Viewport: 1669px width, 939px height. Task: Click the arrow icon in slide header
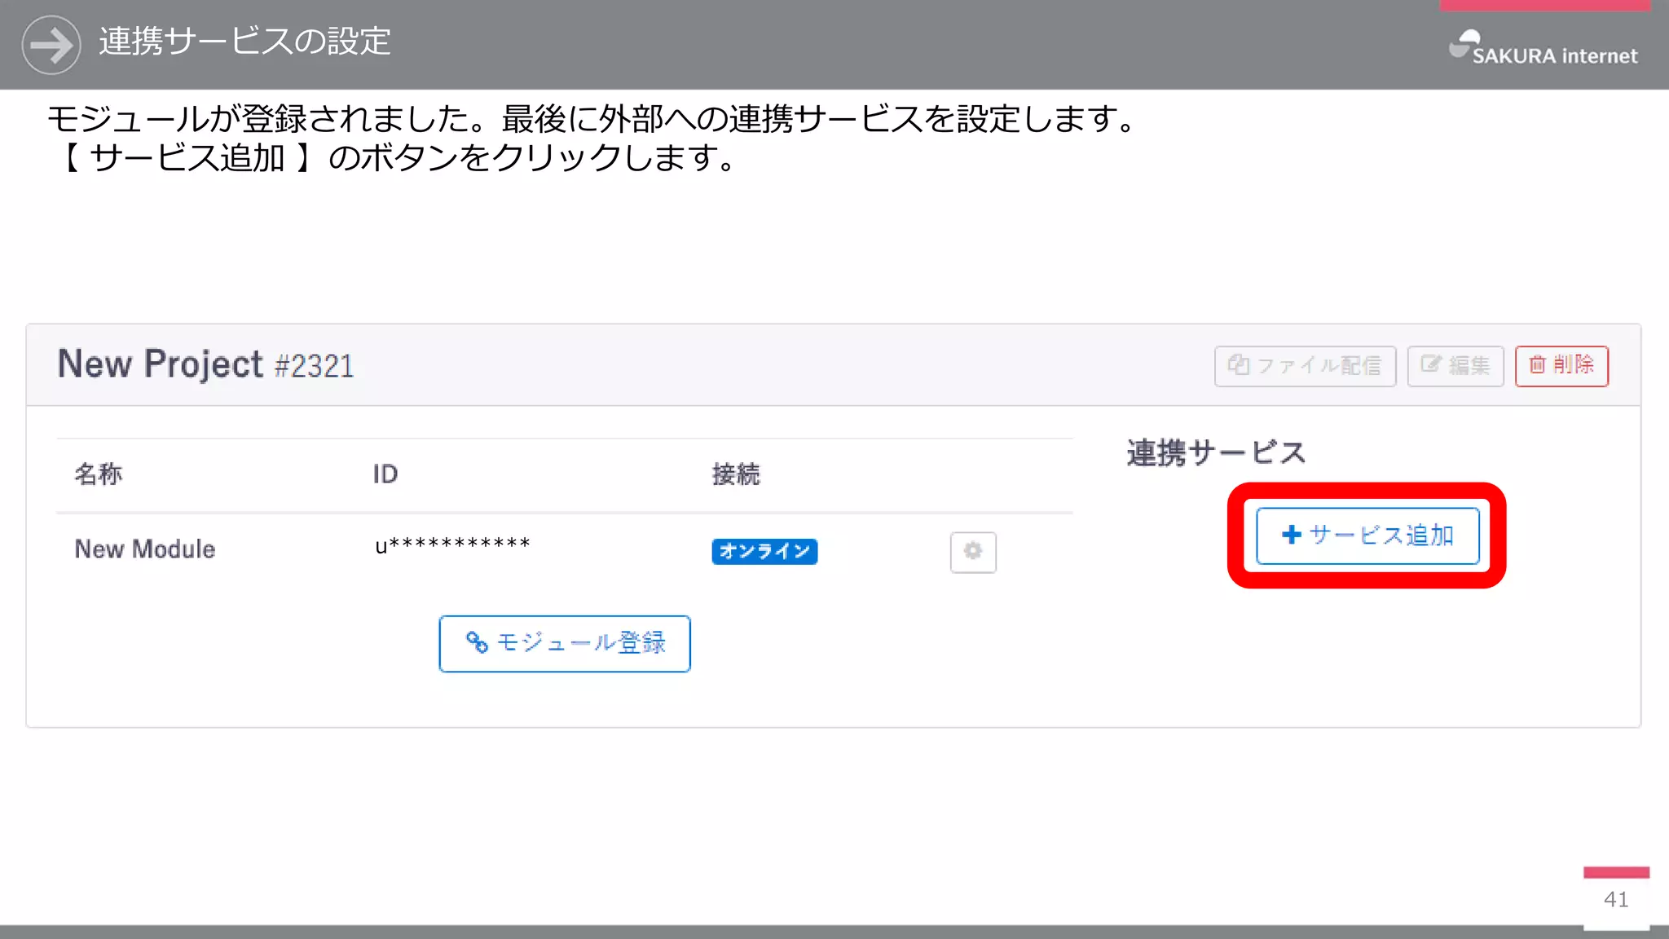point(51,45)
